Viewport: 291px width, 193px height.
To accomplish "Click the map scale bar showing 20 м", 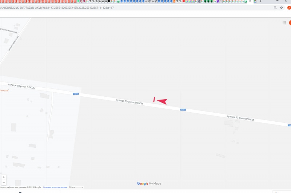I will pyautogui.click(x=76, y=187).
